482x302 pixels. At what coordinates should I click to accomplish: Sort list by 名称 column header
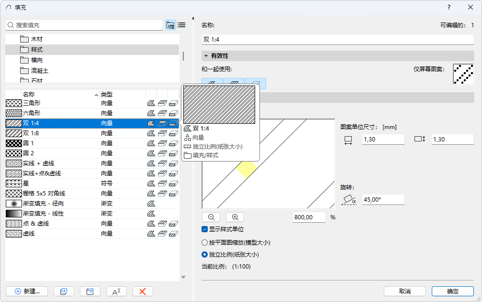(61, 94)
